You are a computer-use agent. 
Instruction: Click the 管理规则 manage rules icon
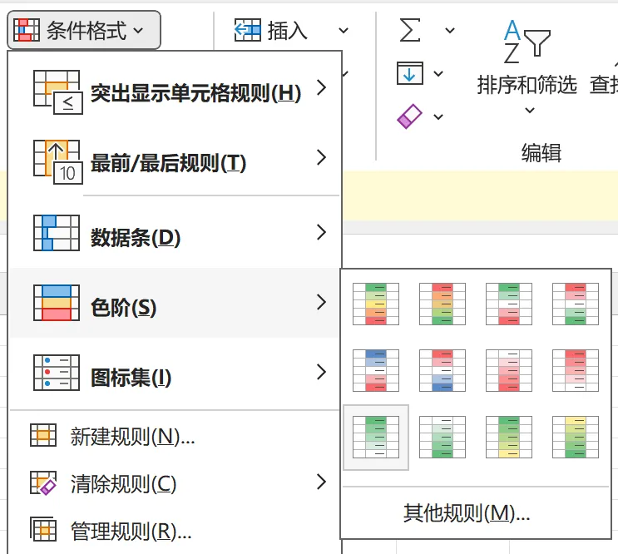(x=42, y=530)
